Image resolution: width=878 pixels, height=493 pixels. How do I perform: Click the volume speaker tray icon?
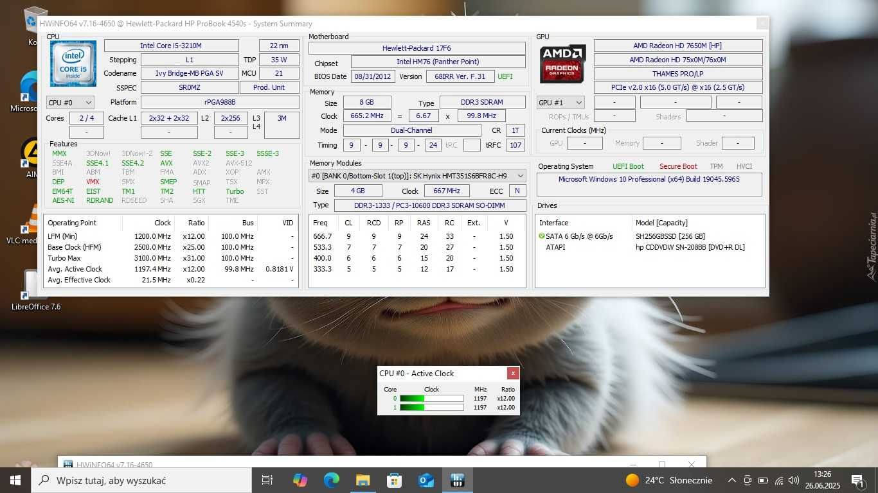click(x=794, y=480)
